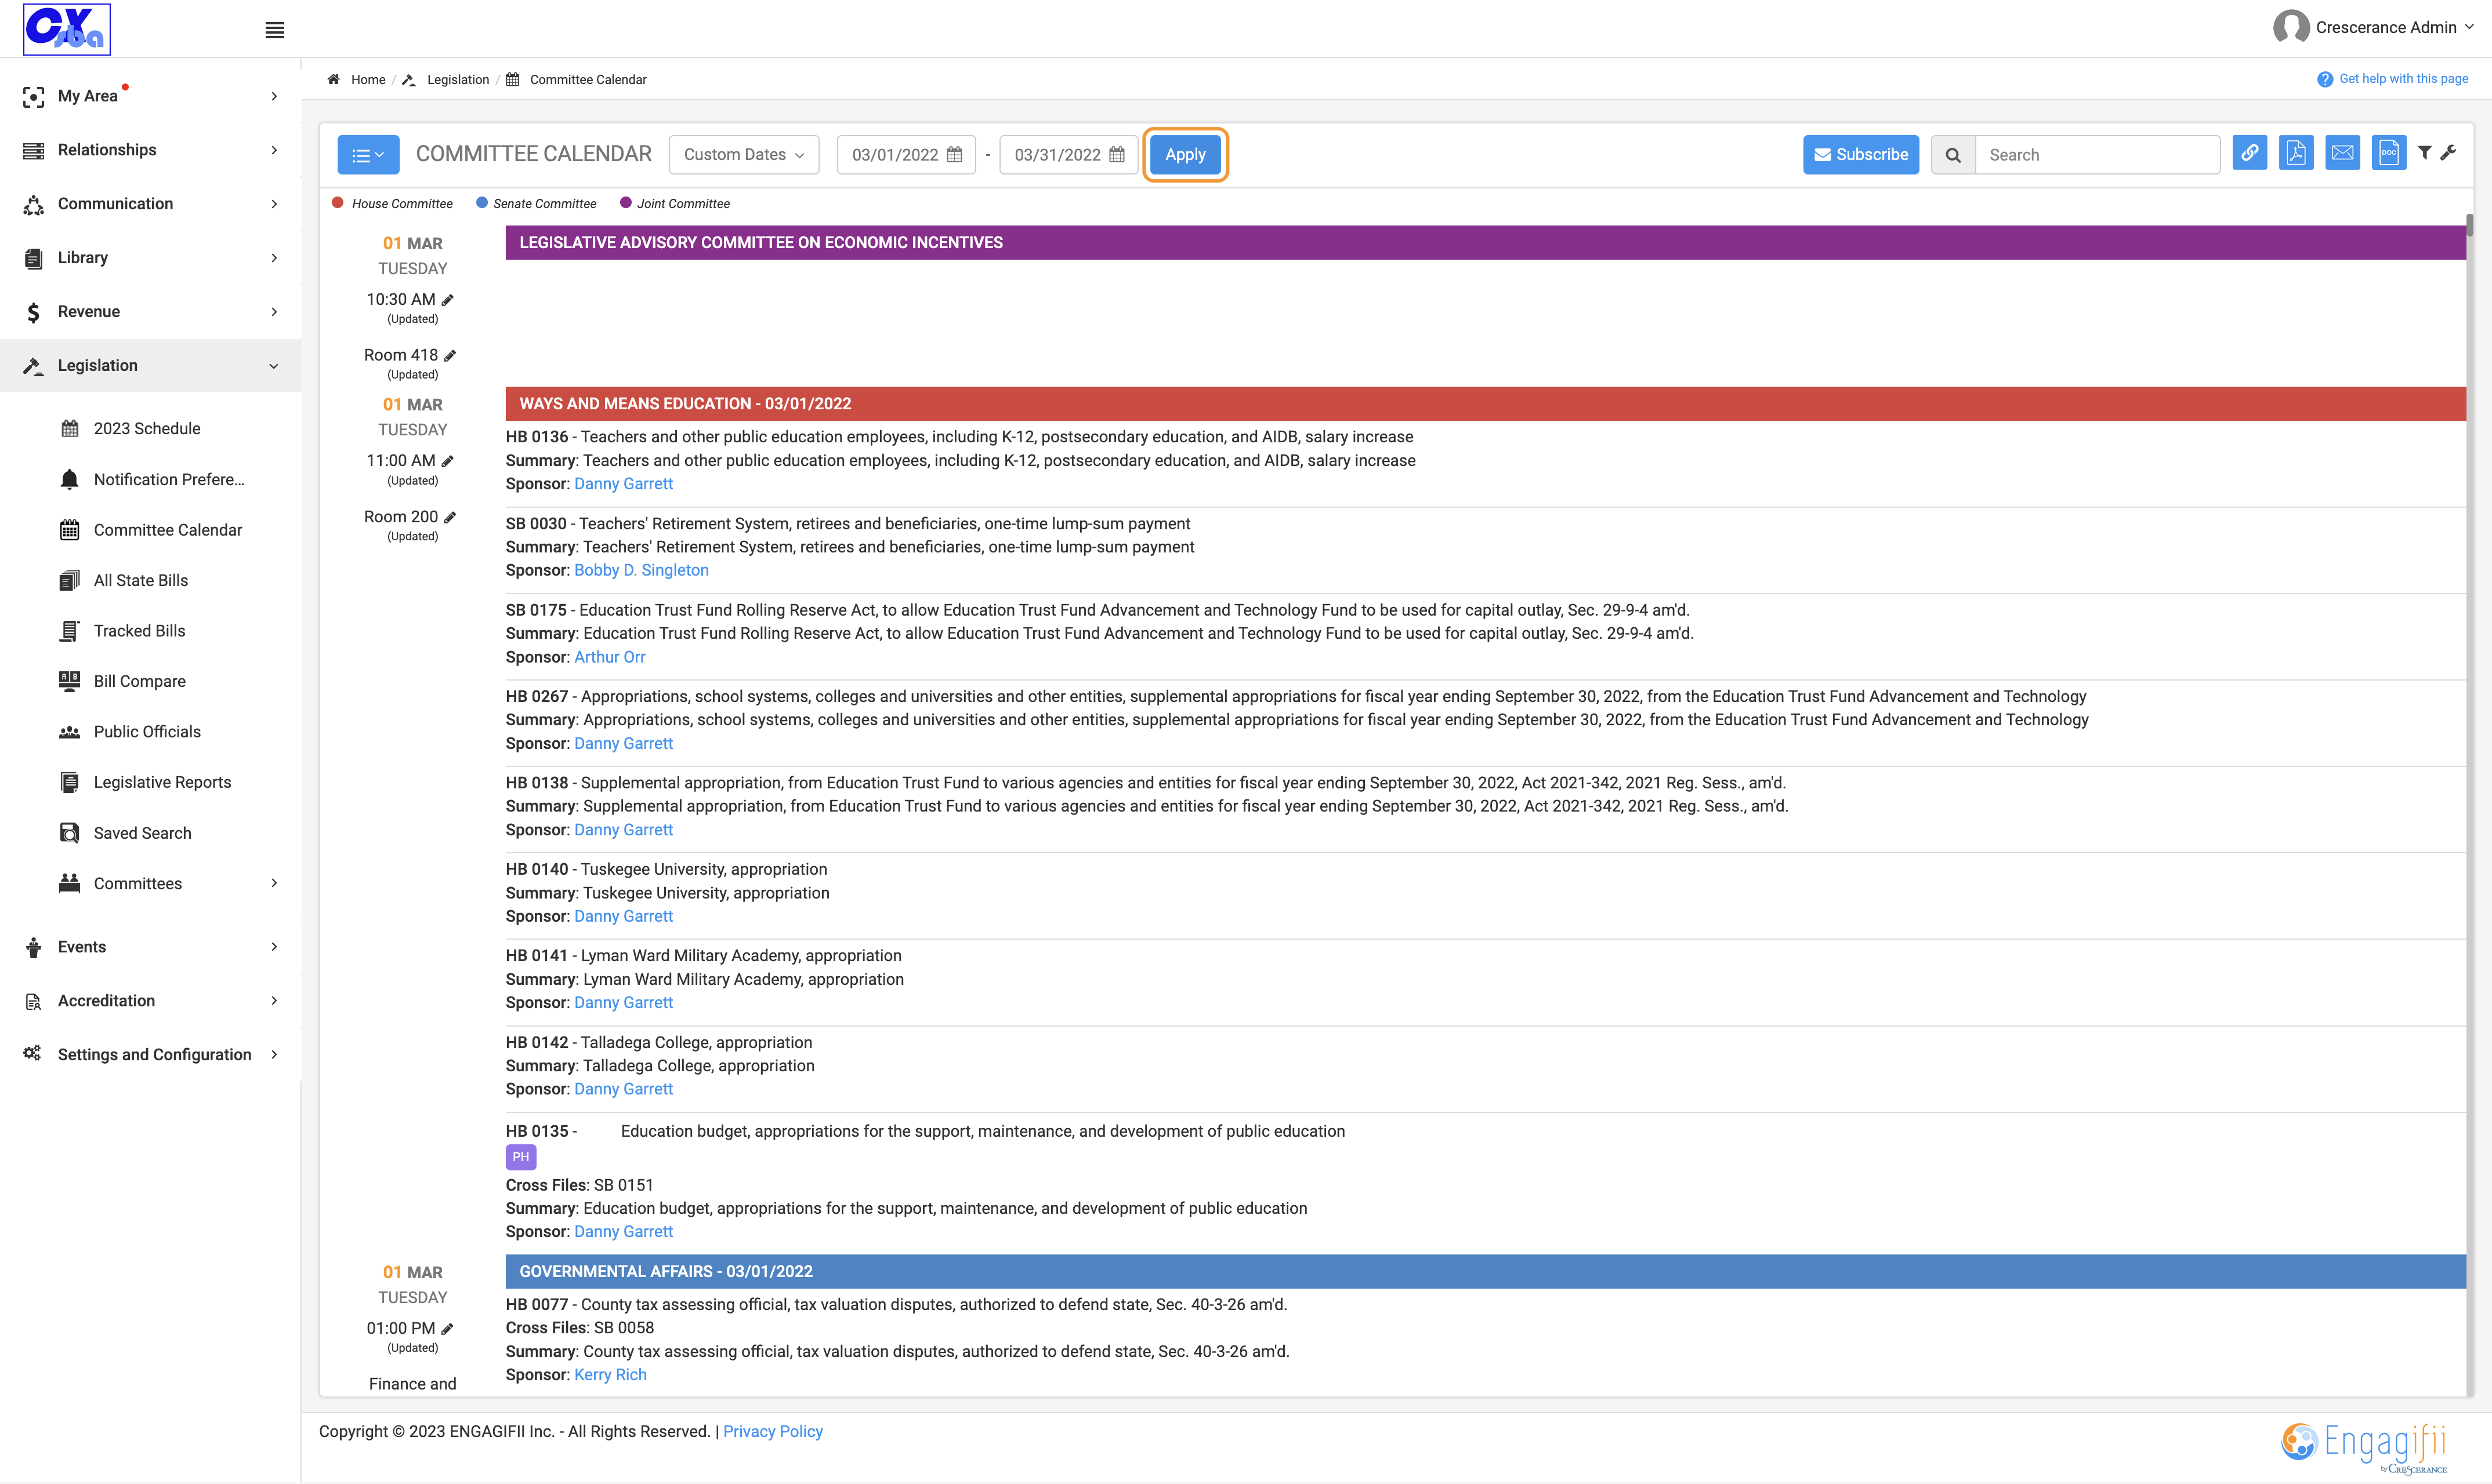Screen dimensions: 2492x1484
Task: Edit the 01:00 PM time pencil
Action: click(x=448, y=1329)
